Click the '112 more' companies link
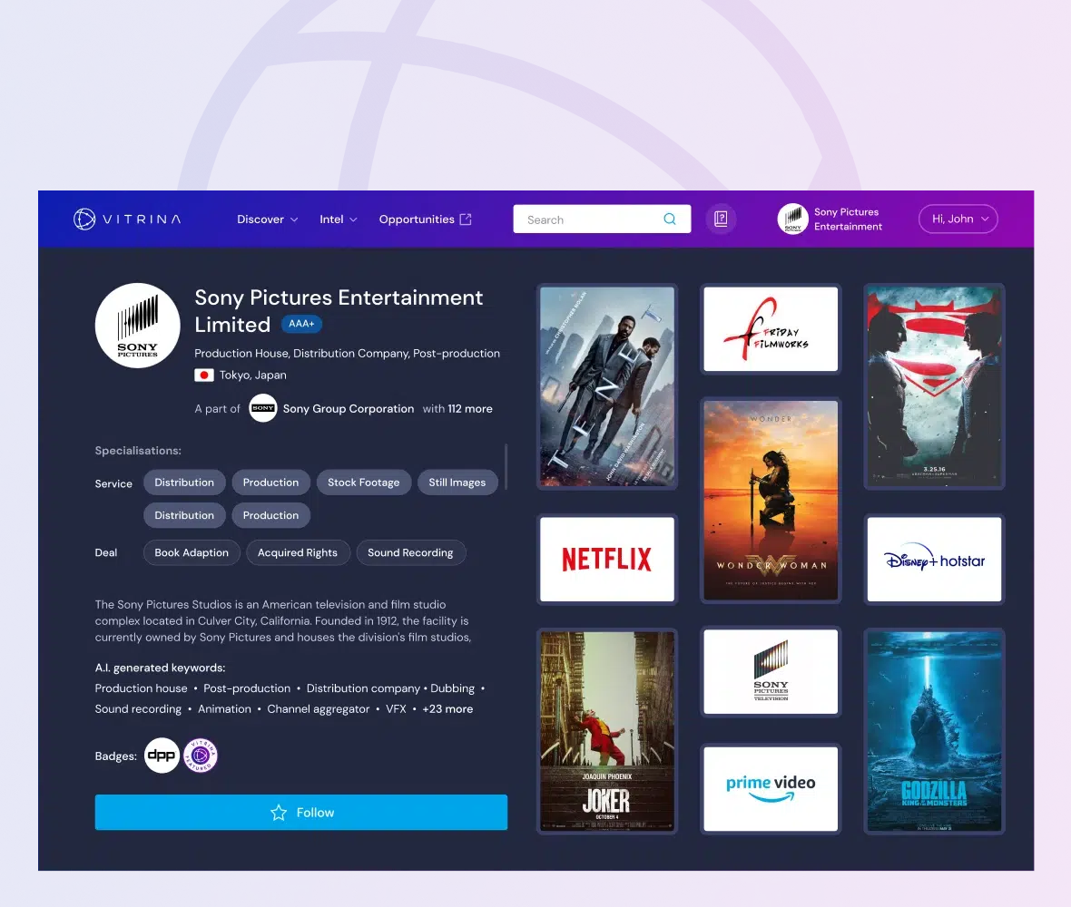 click(470, 408)
